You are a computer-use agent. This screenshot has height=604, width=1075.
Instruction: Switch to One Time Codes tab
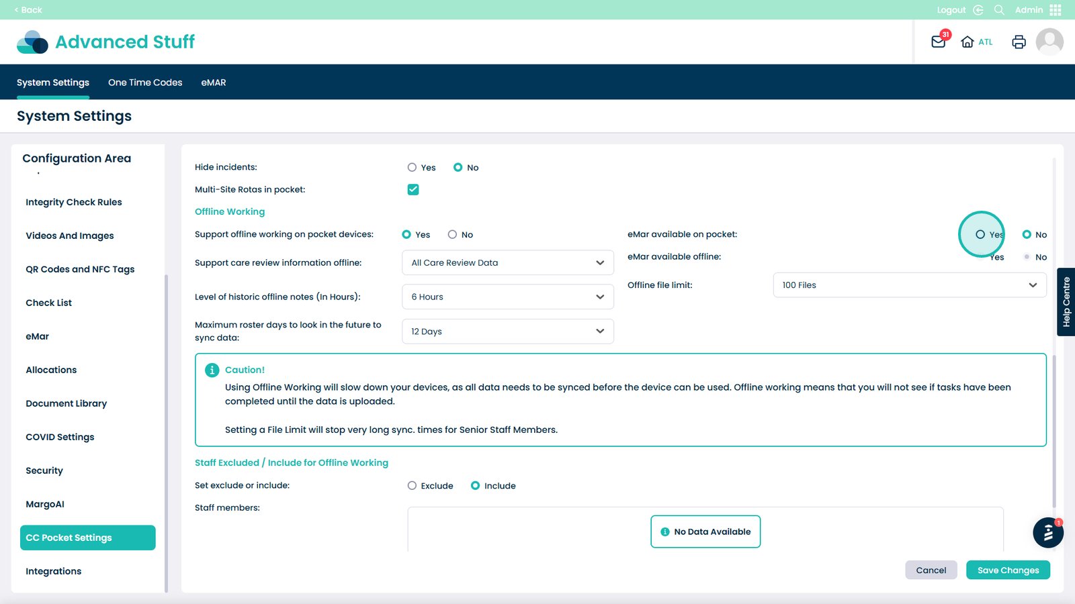point(145,83)
